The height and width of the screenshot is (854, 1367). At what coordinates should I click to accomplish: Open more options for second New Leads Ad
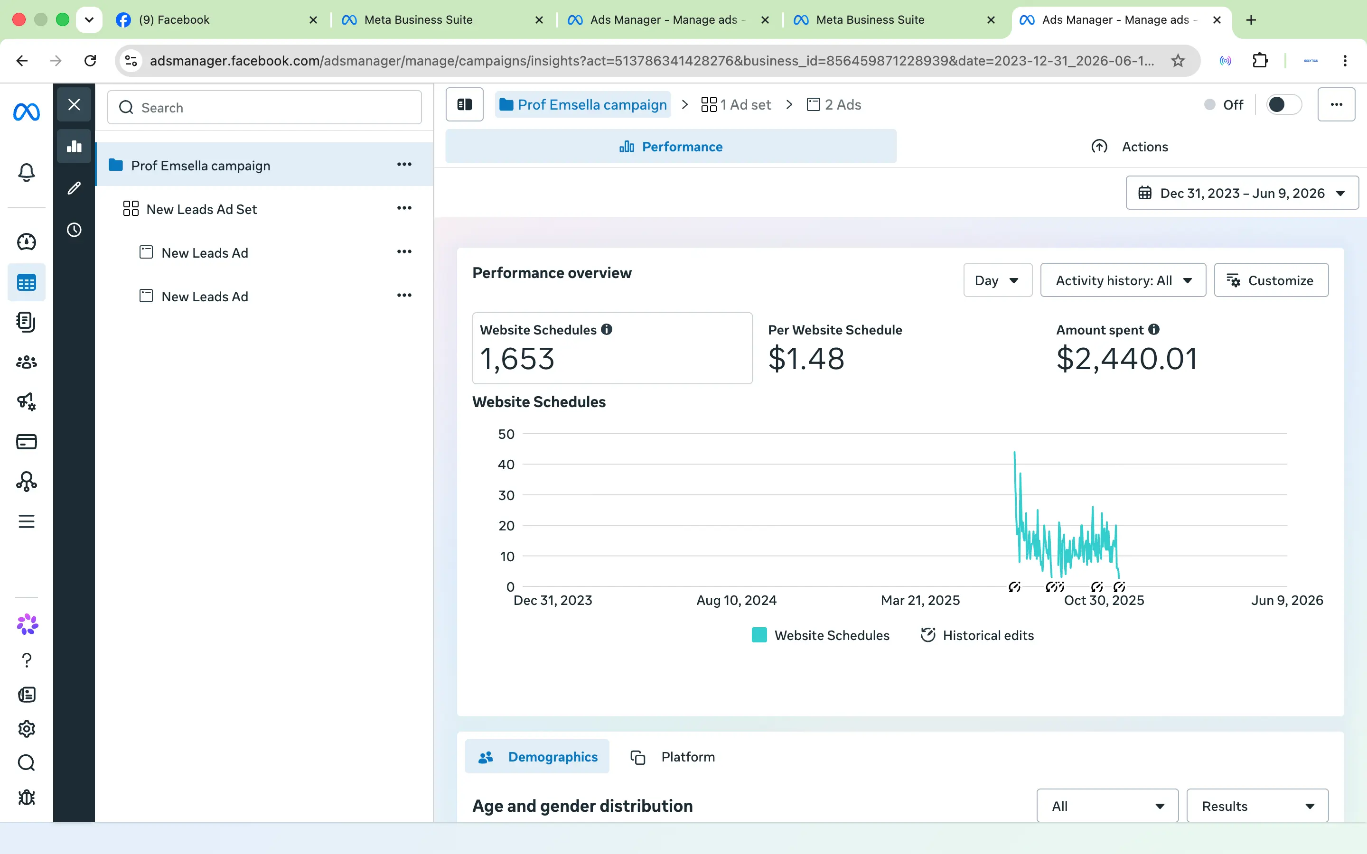pos(404,296)
